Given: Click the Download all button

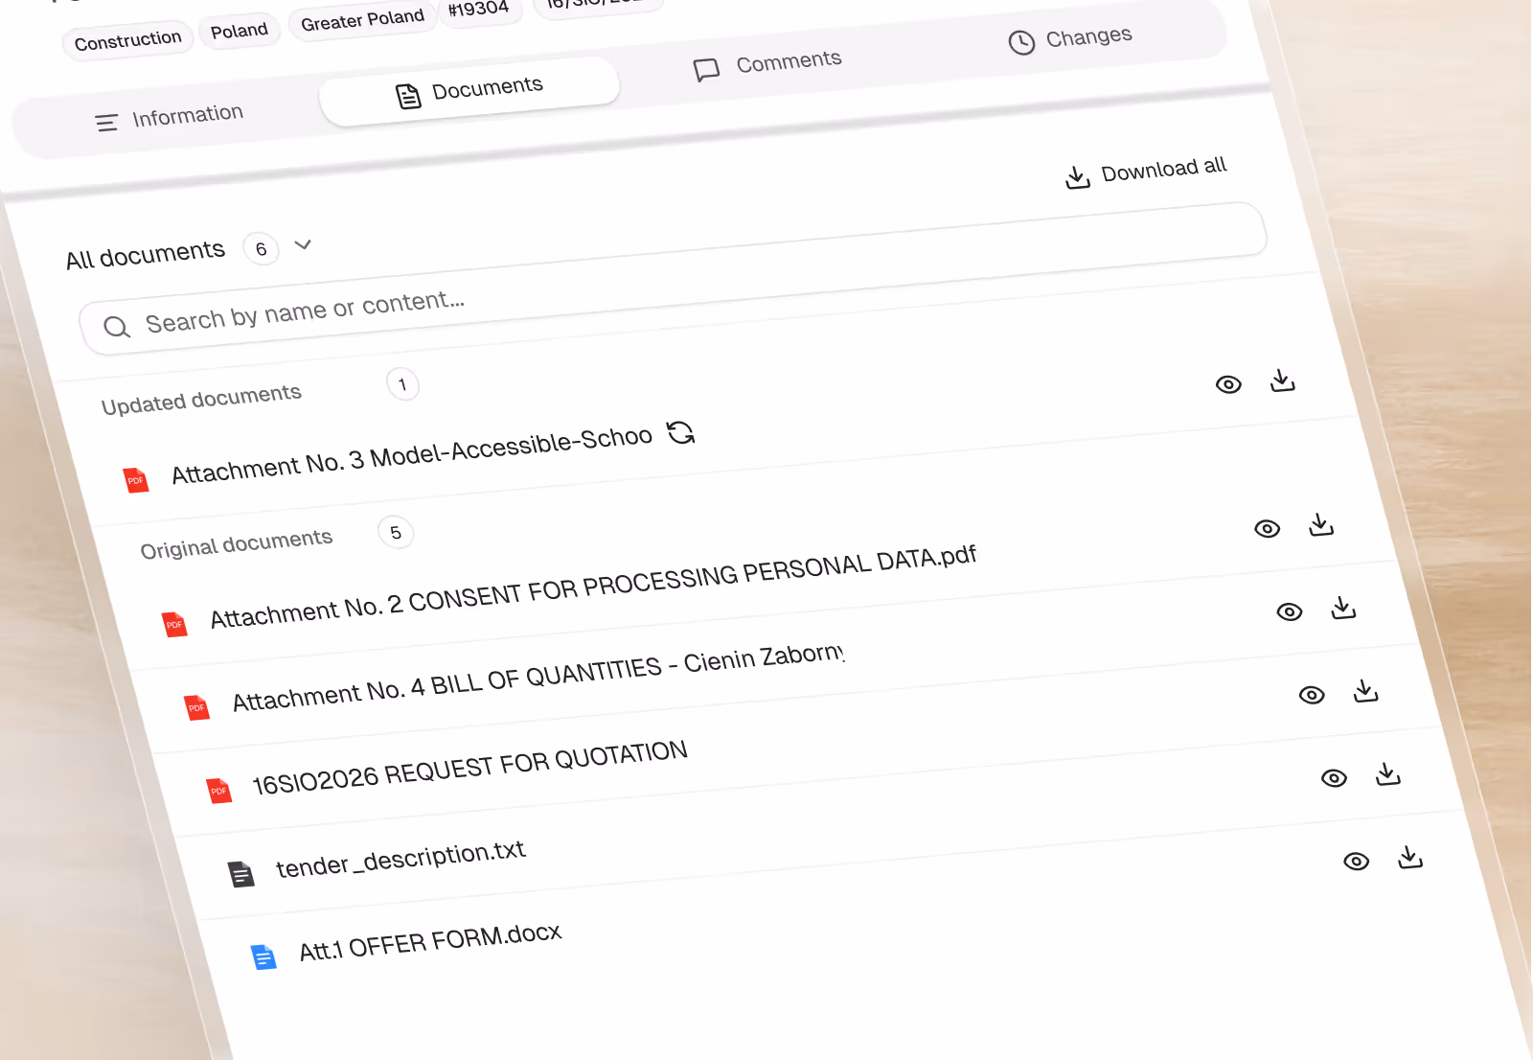Looking at the screenshot, I should (1146, 172).
